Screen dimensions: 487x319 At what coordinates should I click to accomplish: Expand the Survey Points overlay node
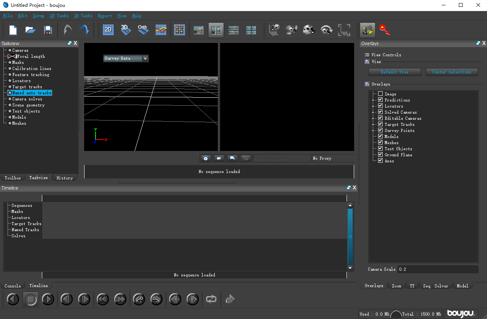pyautogui.click(x=373, y=130)
